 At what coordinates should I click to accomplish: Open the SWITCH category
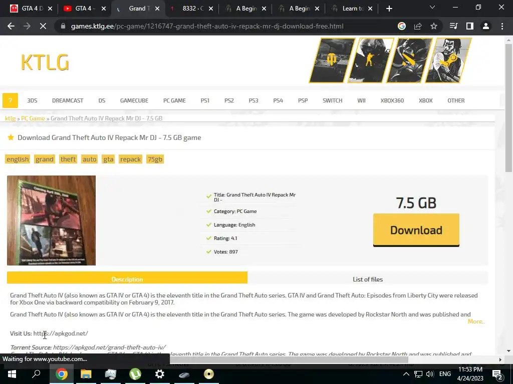click(x=333, y=100)
